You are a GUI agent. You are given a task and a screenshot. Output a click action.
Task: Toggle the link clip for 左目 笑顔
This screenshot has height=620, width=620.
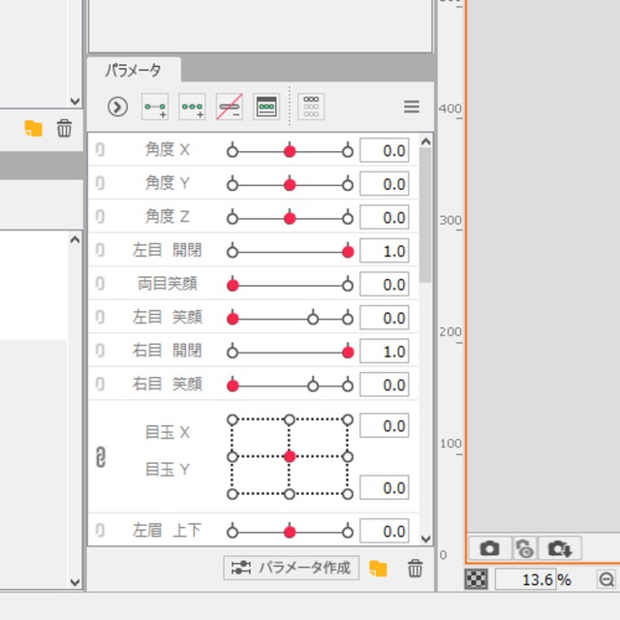[100, 318]
